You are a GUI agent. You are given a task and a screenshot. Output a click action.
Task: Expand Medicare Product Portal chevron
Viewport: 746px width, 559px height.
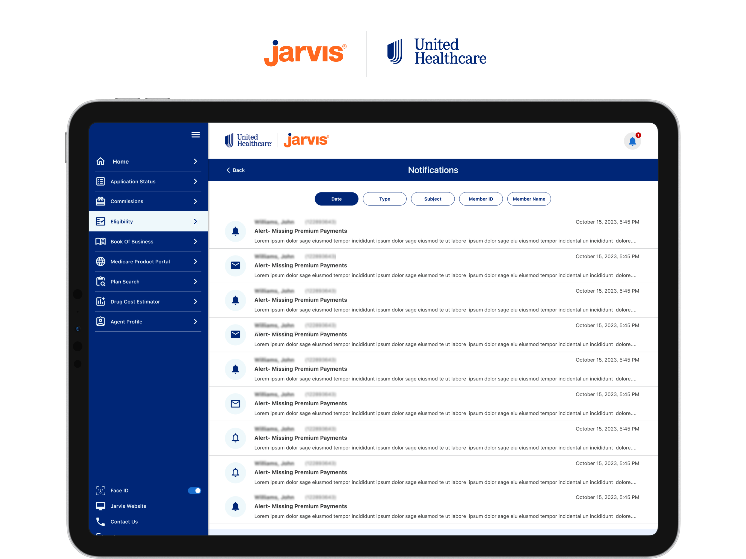[195, 262]
